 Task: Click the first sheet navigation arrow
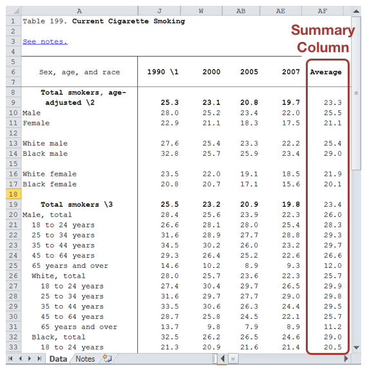pyautogui.click(x=10, y=359)
